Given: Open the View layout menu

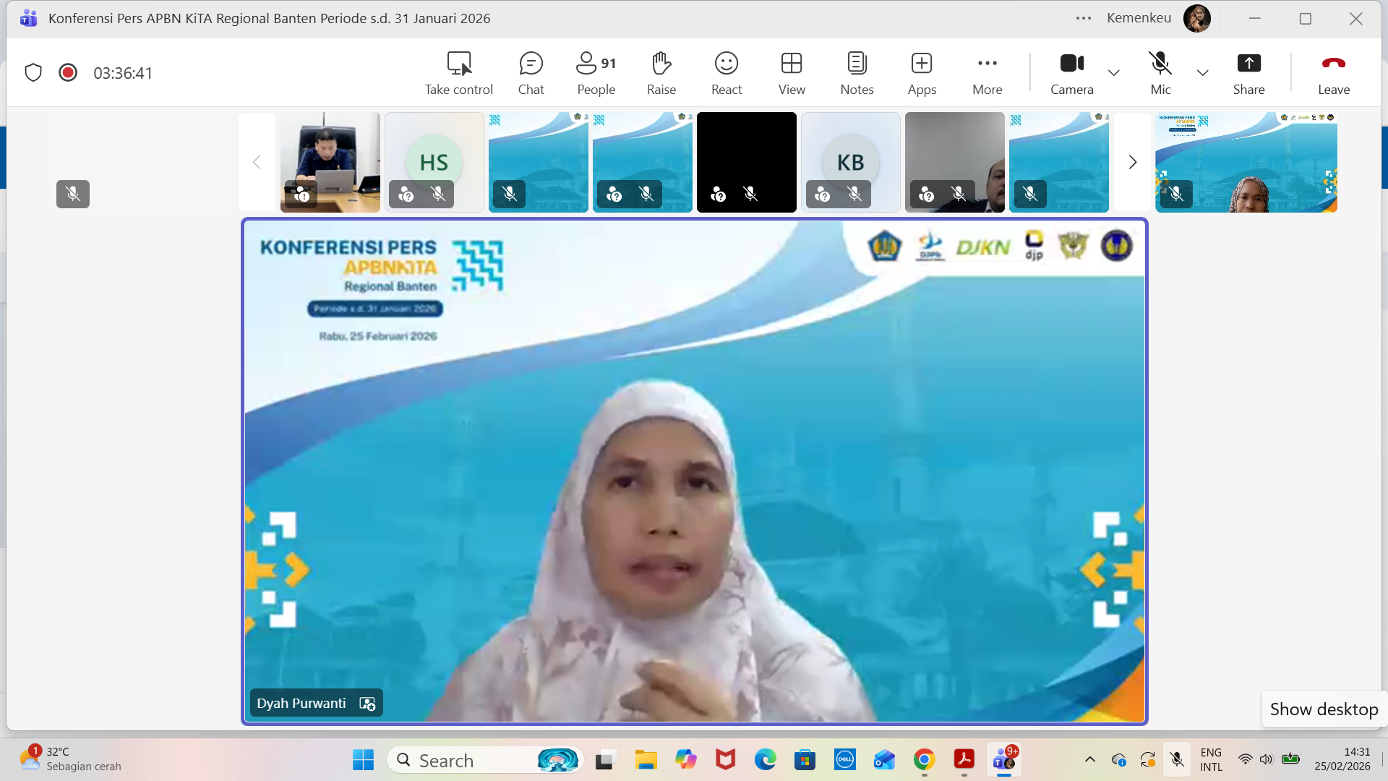Looking at the screenshot, I should point(792,72).
